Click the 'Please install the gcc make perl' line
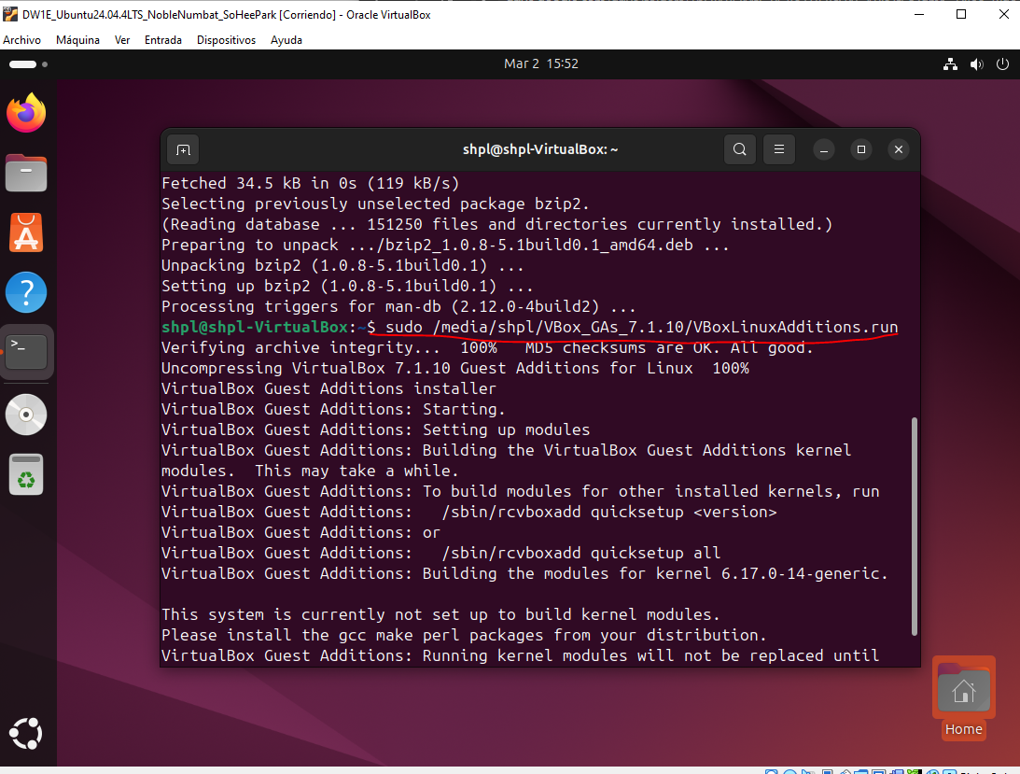Screen dimensions: 1020x774 [x=464, y=635]
